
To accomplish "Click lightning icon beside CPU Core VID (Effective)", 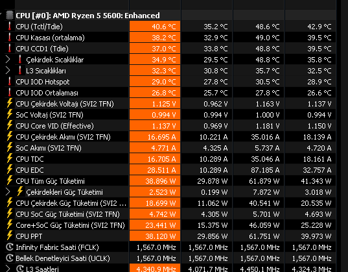I will [x=10, y=126].
